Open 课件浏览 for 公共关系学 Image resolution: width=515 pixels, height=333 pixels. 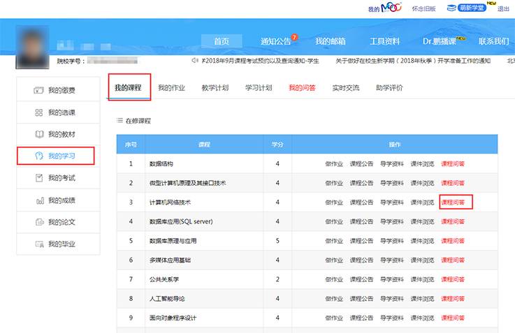[x=422, y=279]
